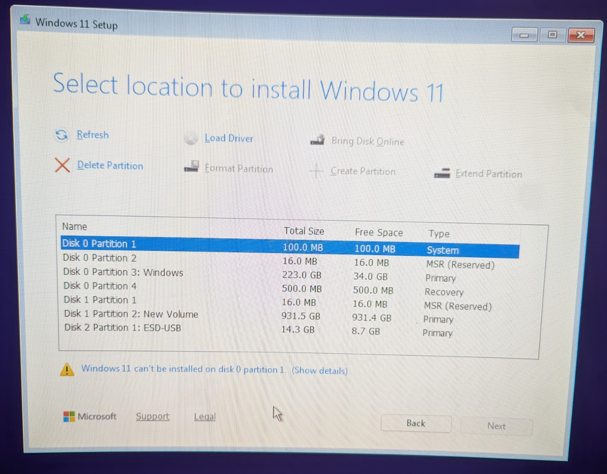Image resolution: width=607 pixels, height=474 pixels.
Task: Open the Show details link
Action: pos(319,370)
